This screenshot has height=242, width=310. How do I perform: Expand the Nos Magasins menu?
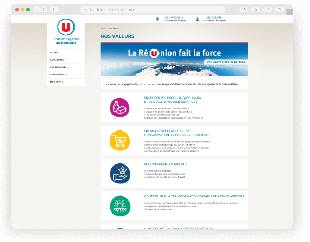(x=59, y=67)
